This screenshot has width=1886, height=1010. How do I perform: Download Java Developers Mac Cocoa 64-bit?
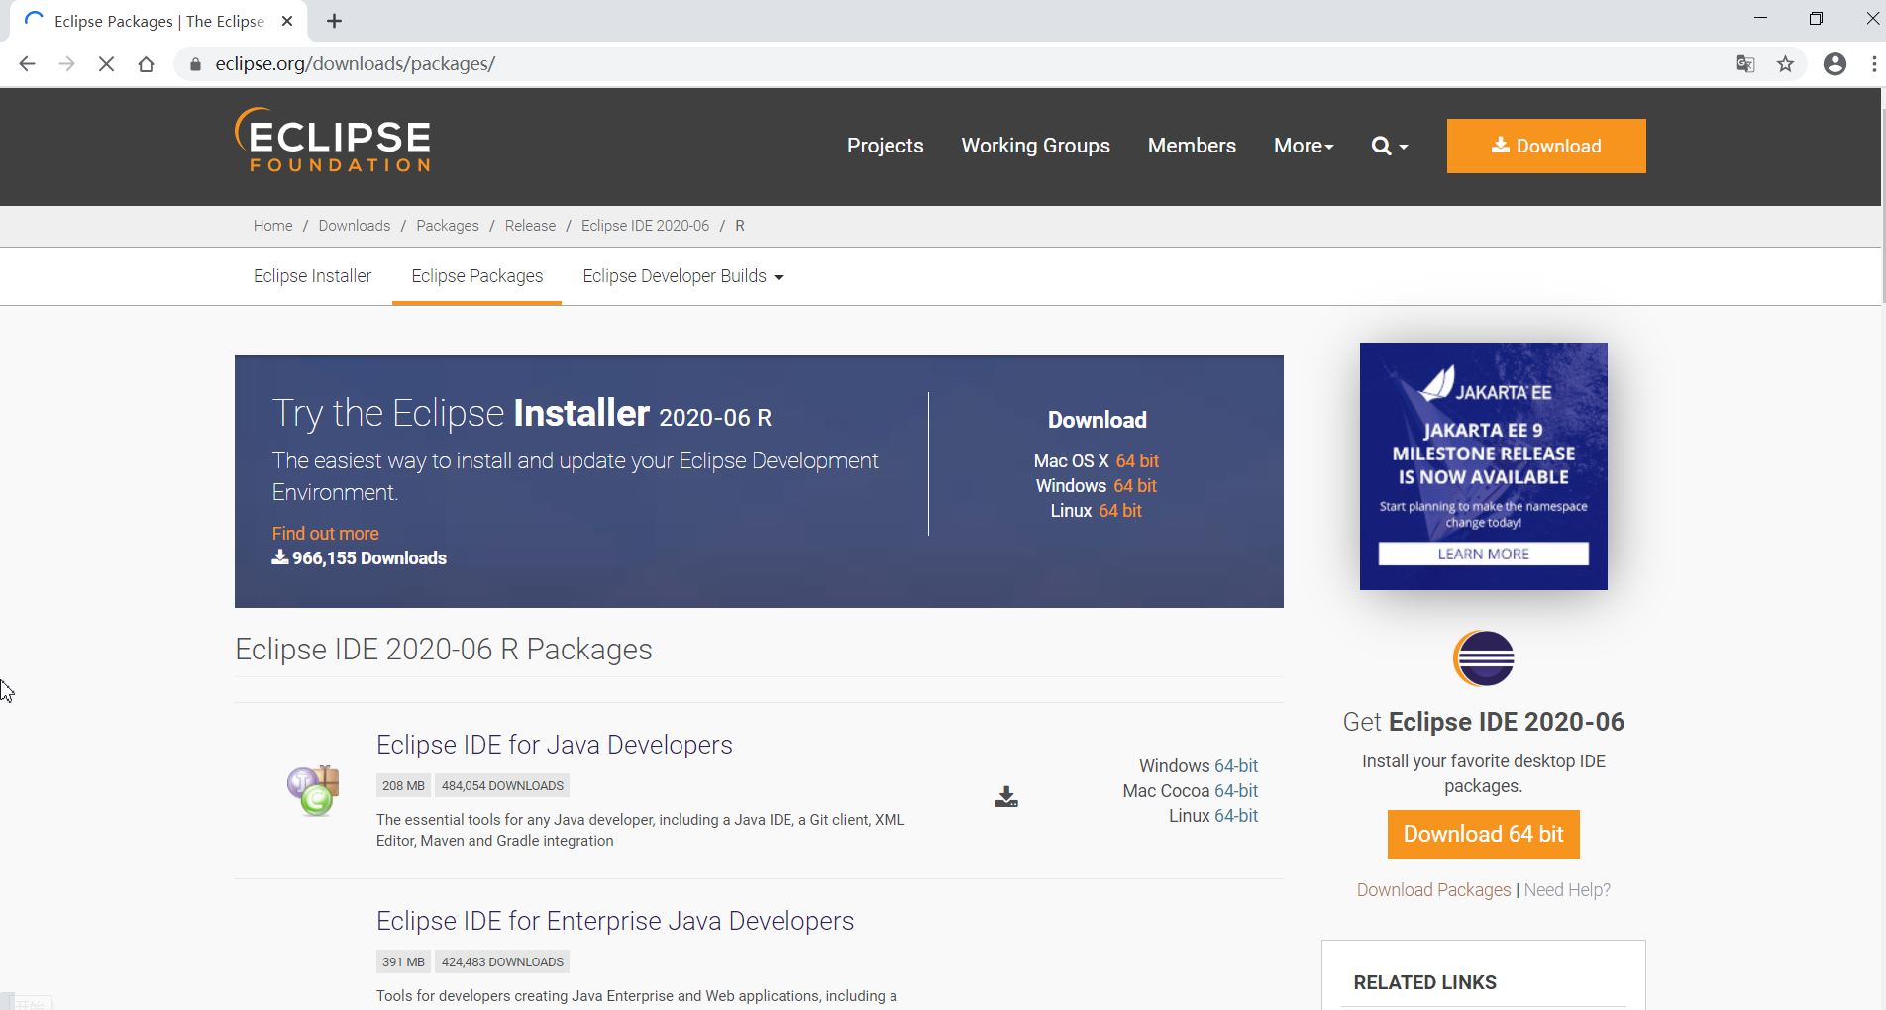1236,791
